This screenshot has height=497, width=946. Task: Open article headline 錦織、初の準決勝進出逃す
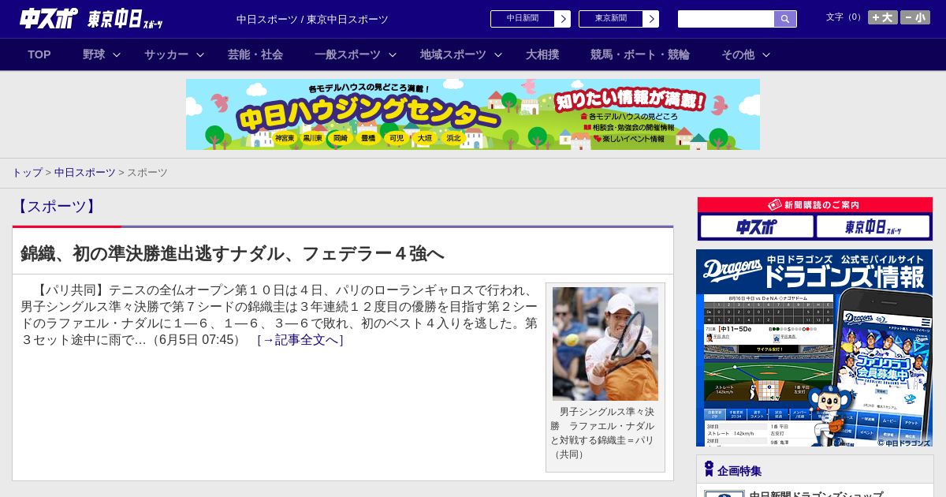(233, 253)
